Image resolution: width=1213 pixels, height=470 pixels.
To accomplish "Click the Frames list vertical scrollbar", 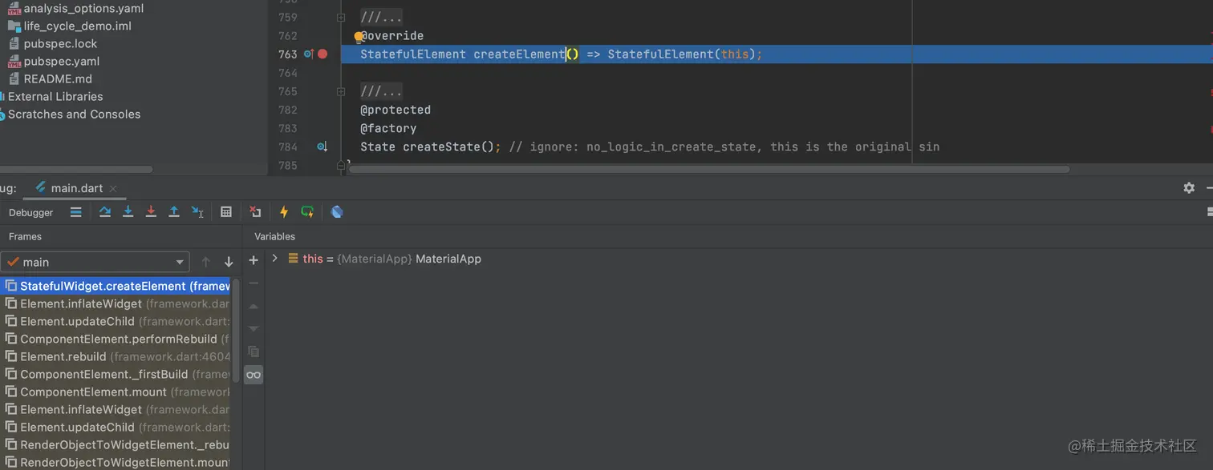I will coord(236,331).
